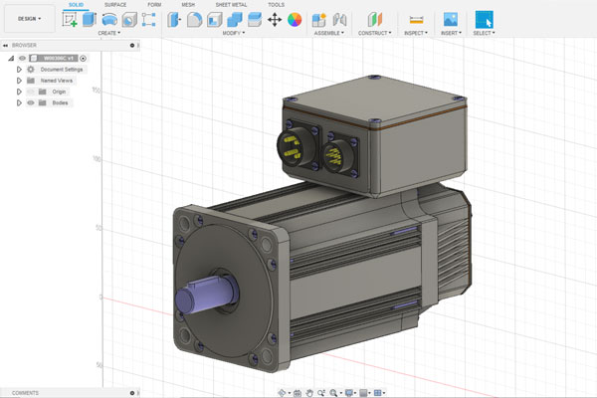Image resolution: width=597 pixels, height=398 pixels.
Task: Switch to the Mesh tab
Action: [x=188, y=5]
